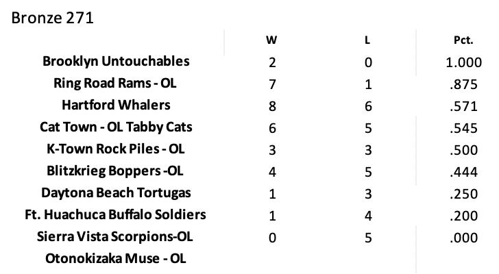
Task: Select the Ring Road Rams - OL row label
Action: click(116, 84)
